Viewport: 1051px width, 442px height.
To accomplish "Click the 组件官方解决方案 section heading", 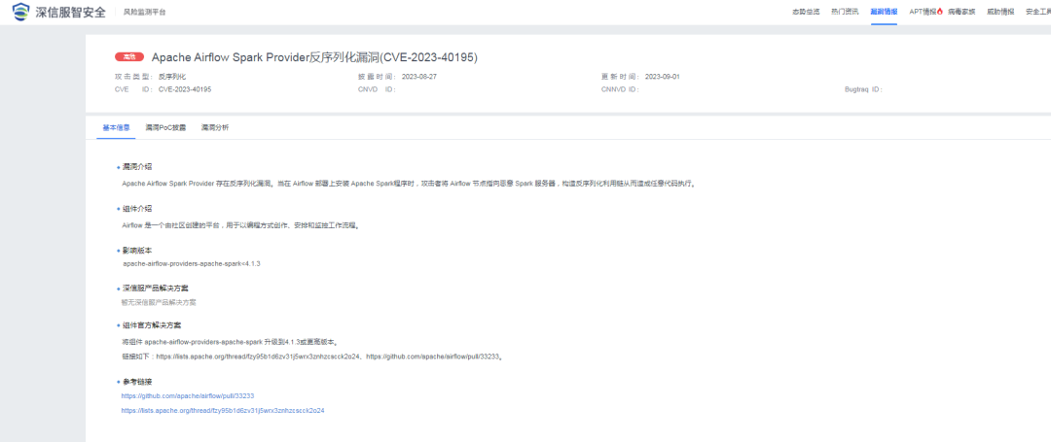I will 152,325.
